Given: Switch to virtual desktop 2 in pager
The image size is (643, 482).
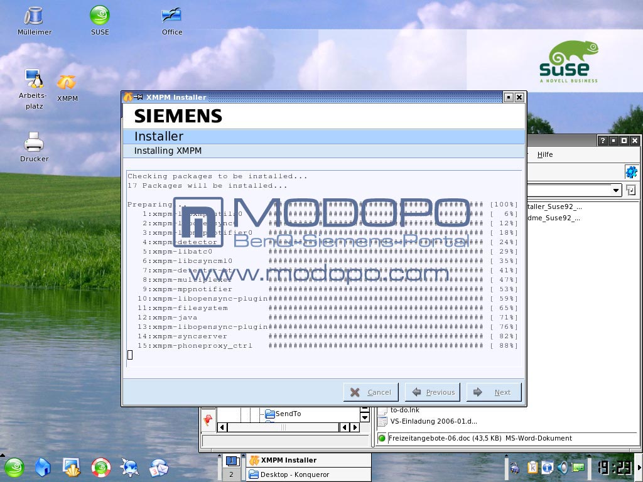Looking at the screenshot, I should tap(231, 474).
